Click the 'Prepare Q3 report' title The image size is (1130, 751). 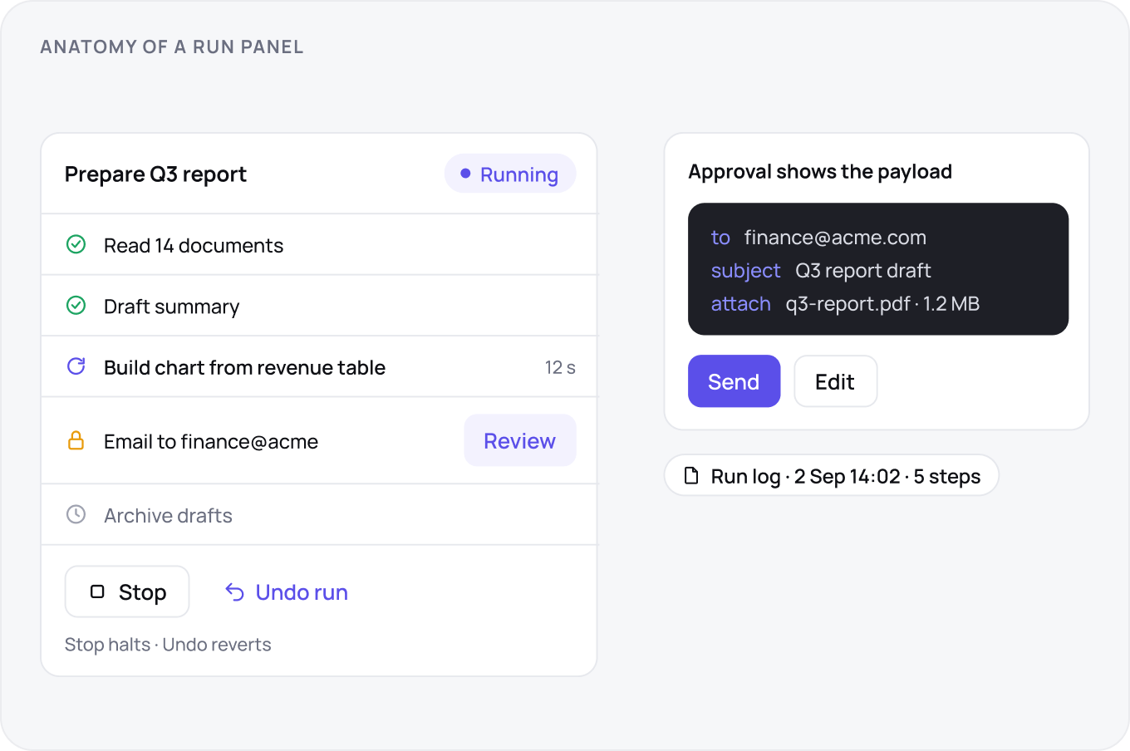tap(155, 174)
